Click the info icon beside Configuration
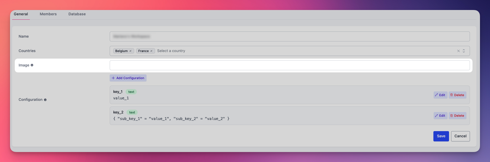 coord(45,100)
